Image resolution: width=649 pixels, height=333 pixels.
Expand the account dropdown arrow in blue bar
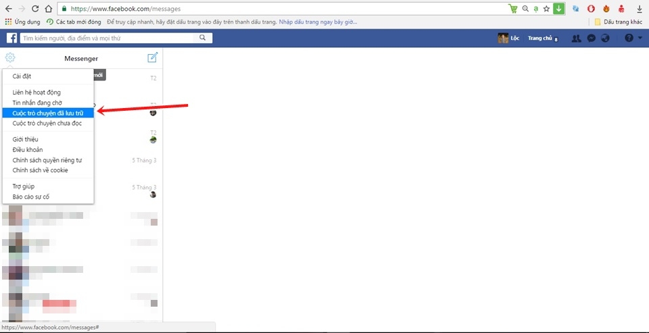click(x=640, y=38)
